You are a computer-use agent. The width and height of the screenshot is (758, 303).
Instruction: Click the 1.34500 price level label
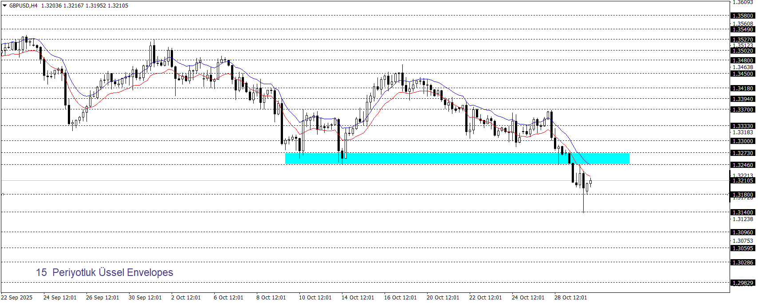(742, 74)
